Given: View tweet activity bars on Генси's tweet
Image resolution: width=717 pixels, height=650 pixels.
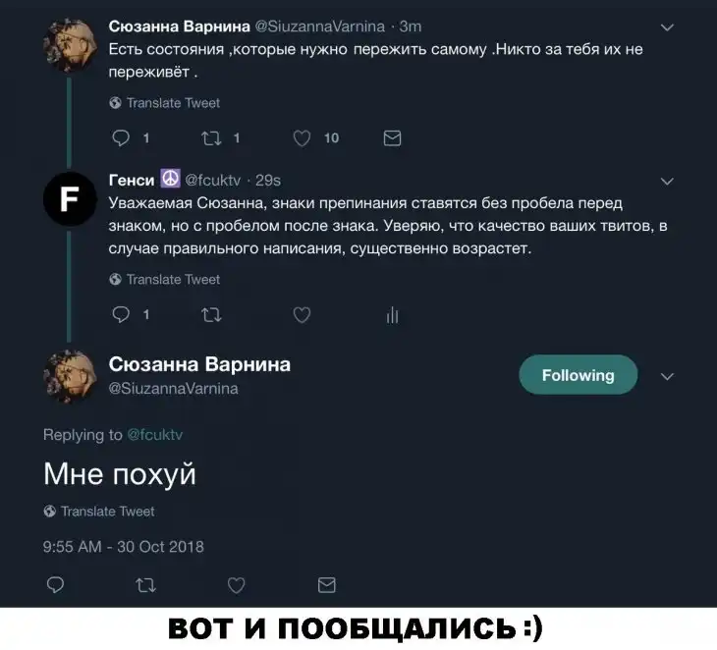Looking at the screenshot, I should tap(392, 315).
